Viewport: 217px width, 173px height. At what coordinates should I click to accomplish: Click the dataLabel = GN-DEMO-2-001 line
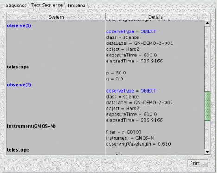point(140,43)
